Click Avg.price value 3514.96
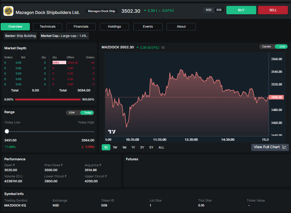 click(x=90, y=170)
